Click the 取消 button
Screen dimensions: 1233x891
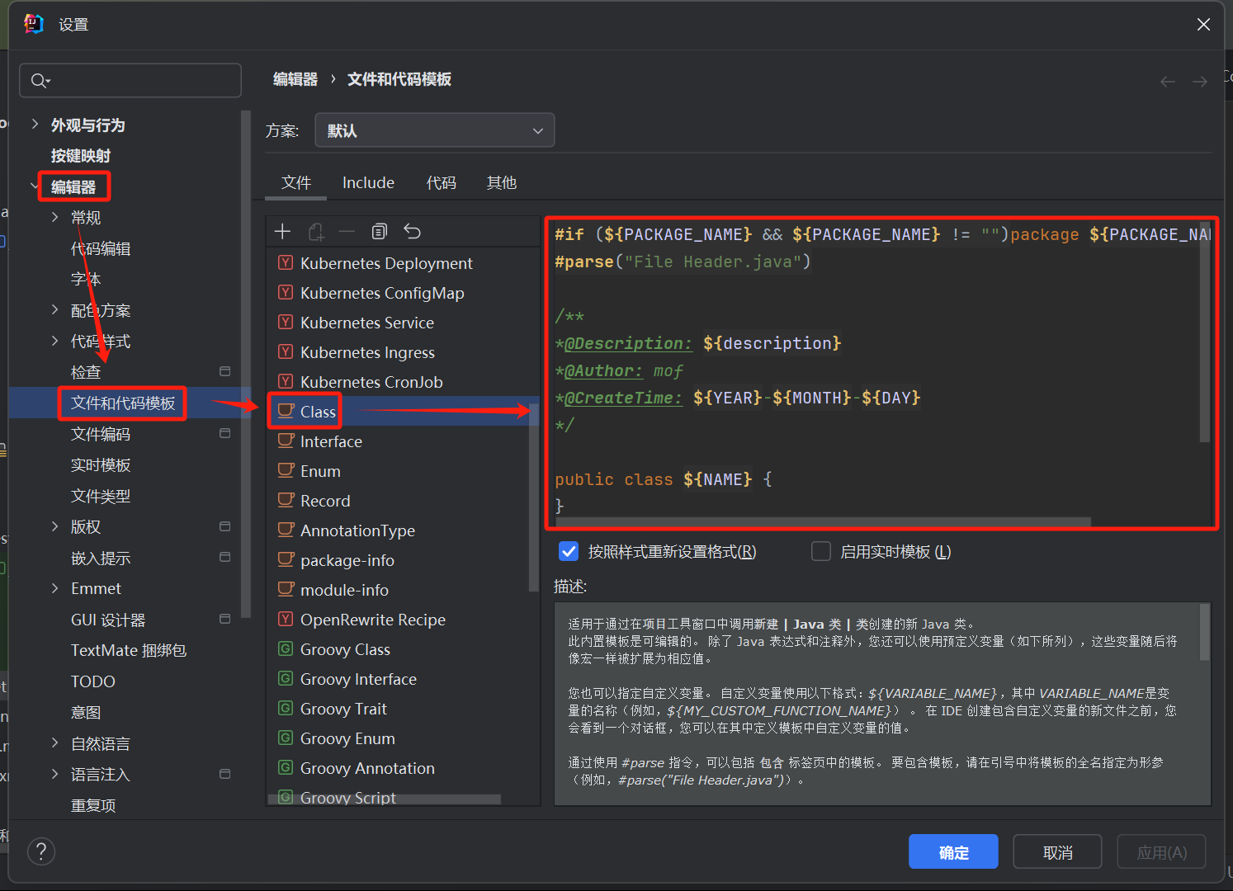1057,852
